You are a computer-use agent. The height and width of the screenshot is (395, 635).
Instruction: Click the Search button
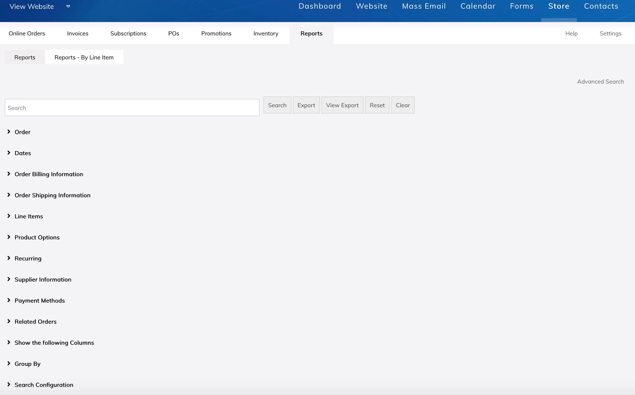(x=277, y=105)
